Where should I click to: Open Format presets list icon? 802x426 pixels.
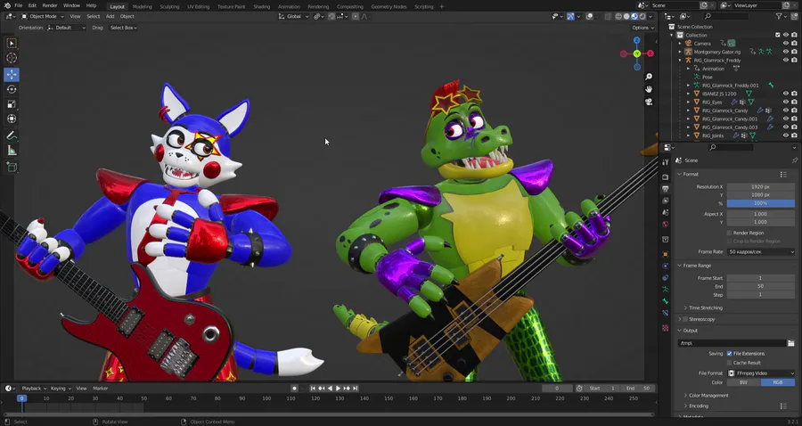coord(783,175)
